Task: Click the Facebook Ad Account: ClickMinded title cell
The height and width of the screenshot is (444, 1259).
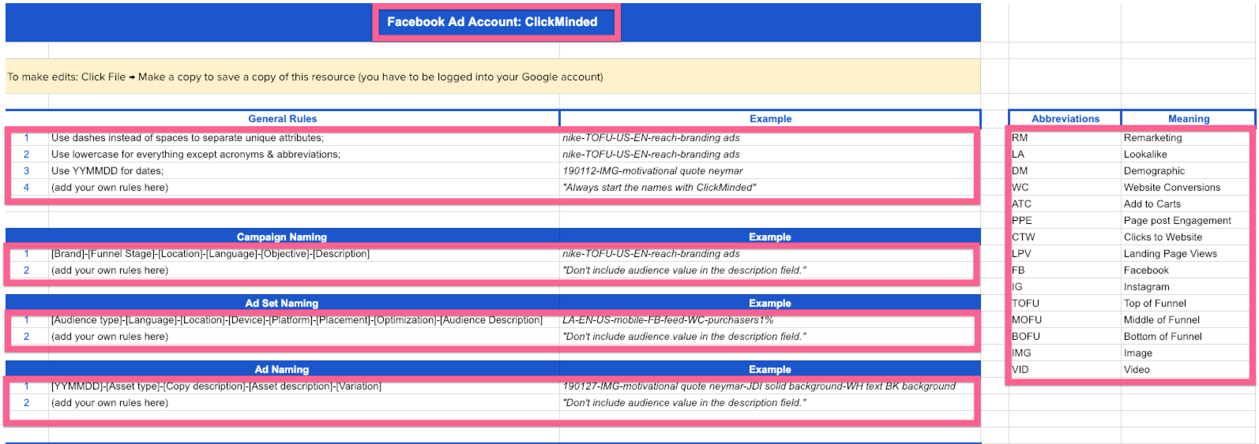Action: (492, 22)
